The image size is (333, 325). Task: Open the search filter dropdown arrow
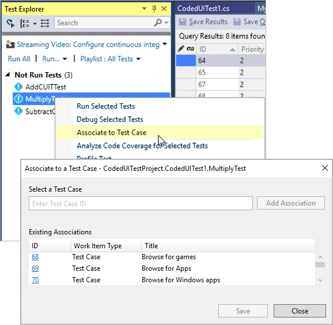tap(166, 23)
